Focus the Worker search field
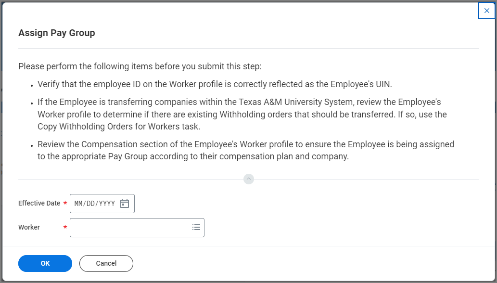 pyautogui.click(x=130, y=228)
